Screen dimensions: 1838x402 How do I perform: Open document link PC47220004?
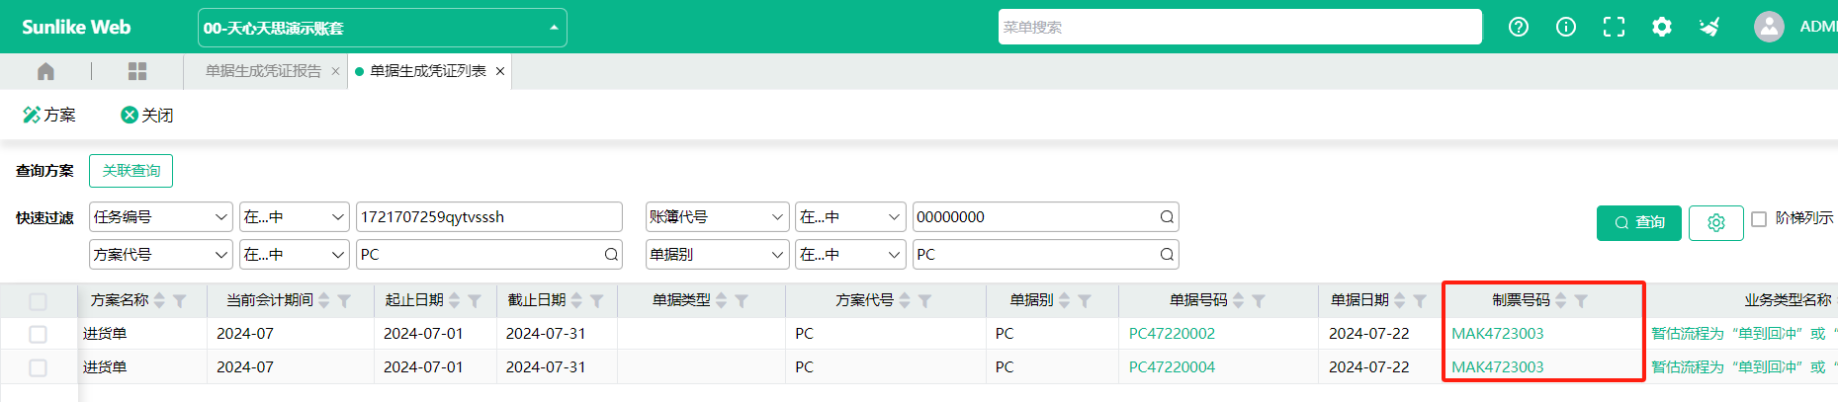pos(1172,367)
